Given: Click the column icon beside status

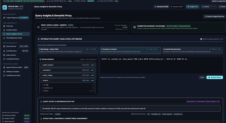Looking at the screenshot, I should point(42,91).
